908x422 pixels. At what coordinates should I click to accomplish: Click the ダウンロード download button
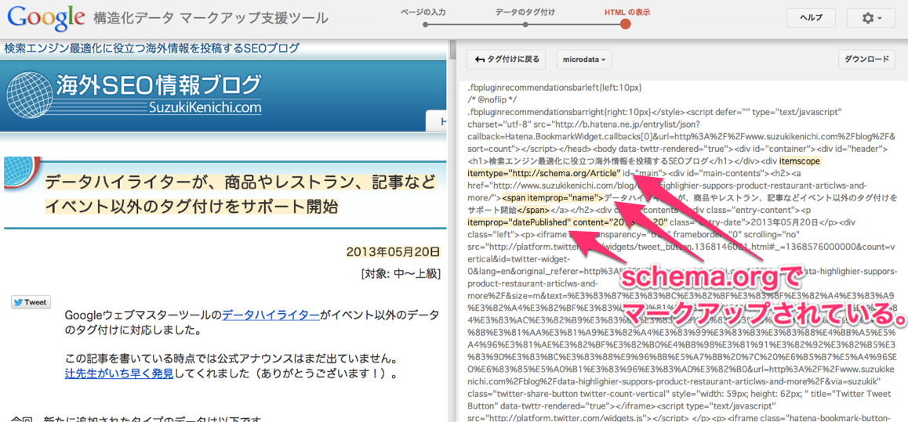tap(866, 59)
